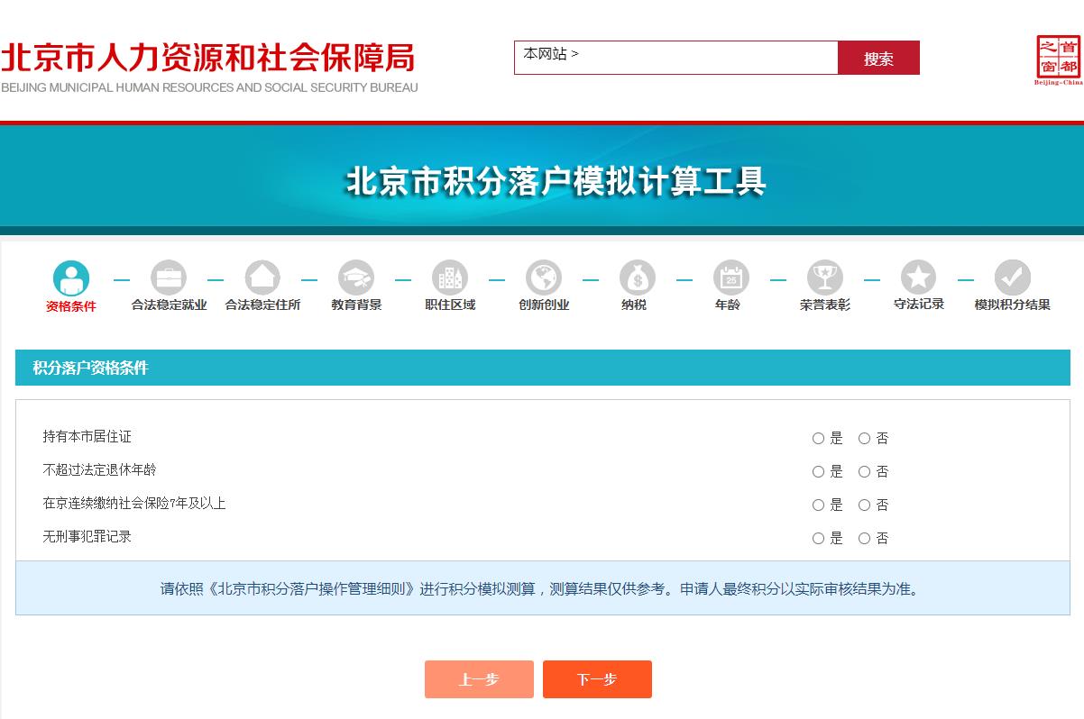
Task: Open the 荣誉表彰 trophy step icon
Action: (825, 278)
